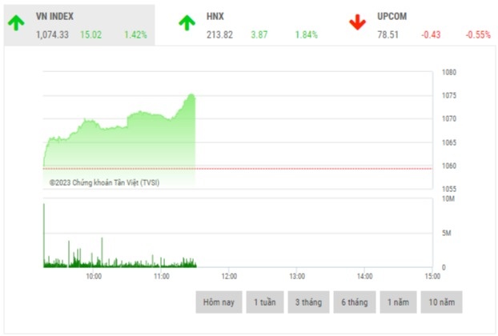Click the tallest opening volume bar
Screen dimensions: 498x336
click(x=44, y=234)
